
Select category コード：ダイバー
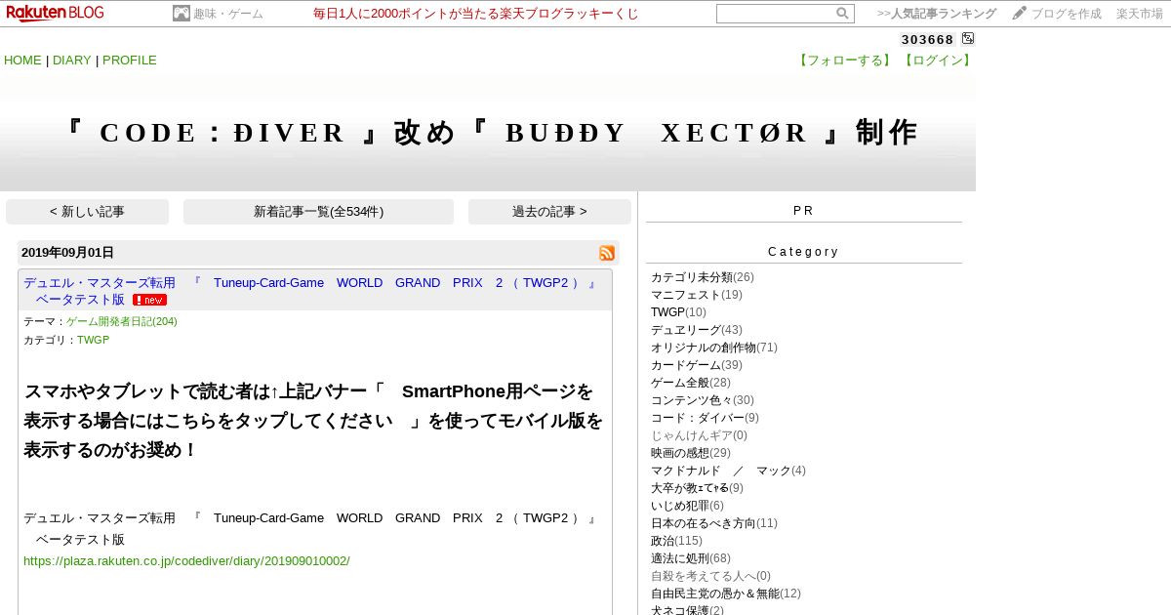point(698,418)
